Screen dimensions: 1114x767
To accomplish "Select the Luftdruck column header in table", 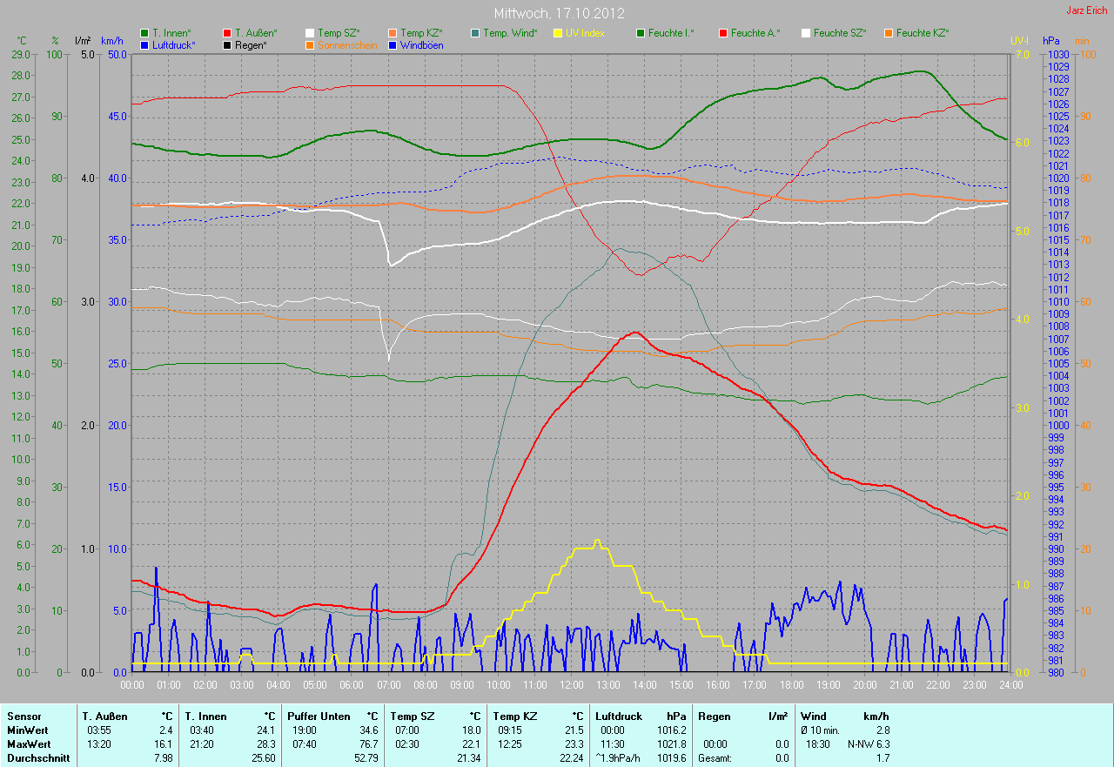I will [x=617, y=716].
